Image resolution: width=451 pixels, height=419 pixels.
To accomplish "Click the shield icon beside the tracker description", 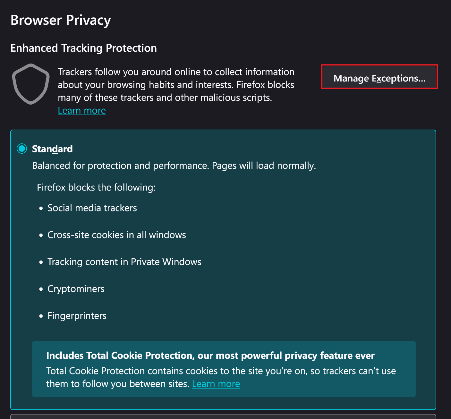I will 31,84.
